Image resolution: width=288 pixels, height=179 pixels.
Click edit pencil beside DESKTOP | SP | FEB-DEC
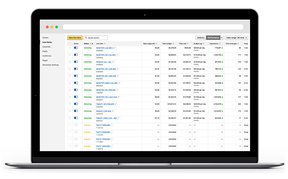pyautogui.click(x=117, y=90)
